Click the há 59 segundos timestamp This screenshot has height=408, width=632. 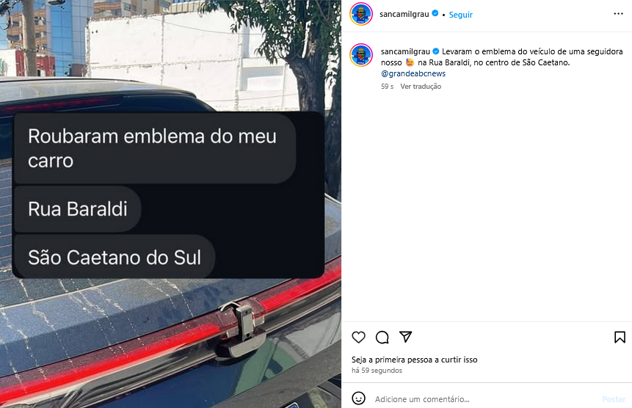point(377,370)
